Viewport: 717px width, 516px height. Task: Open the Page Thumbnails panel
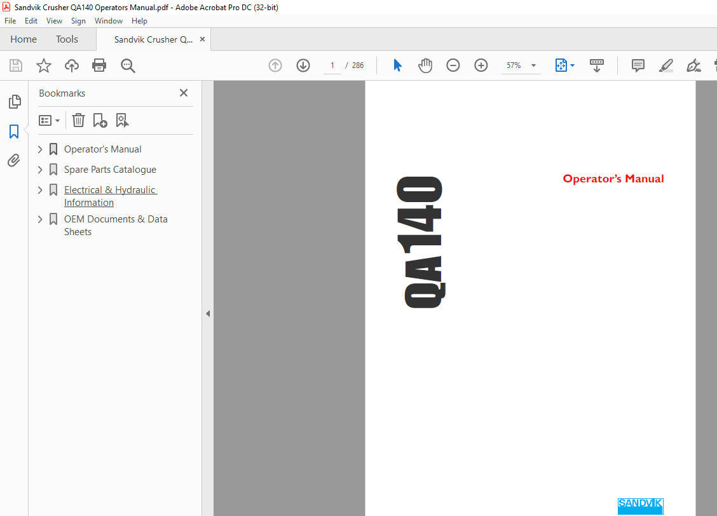point(15,102)
